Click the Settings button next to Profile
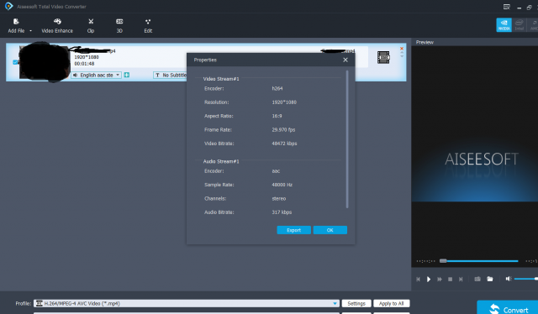This screenshot has height=314, width=538. 356,303
